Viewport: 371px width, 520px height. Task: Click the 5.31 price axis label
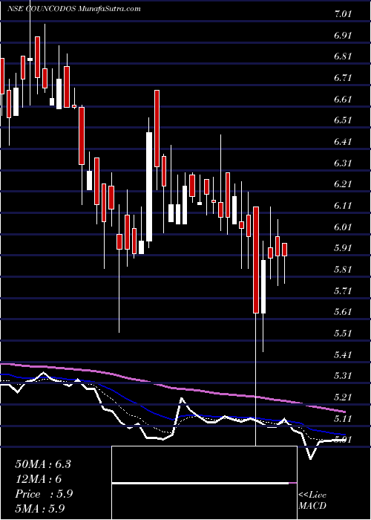click(343, 376)
